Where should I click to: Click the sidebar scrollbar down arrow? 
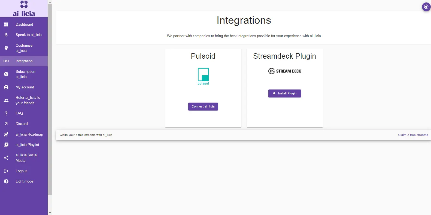point(50,213)
